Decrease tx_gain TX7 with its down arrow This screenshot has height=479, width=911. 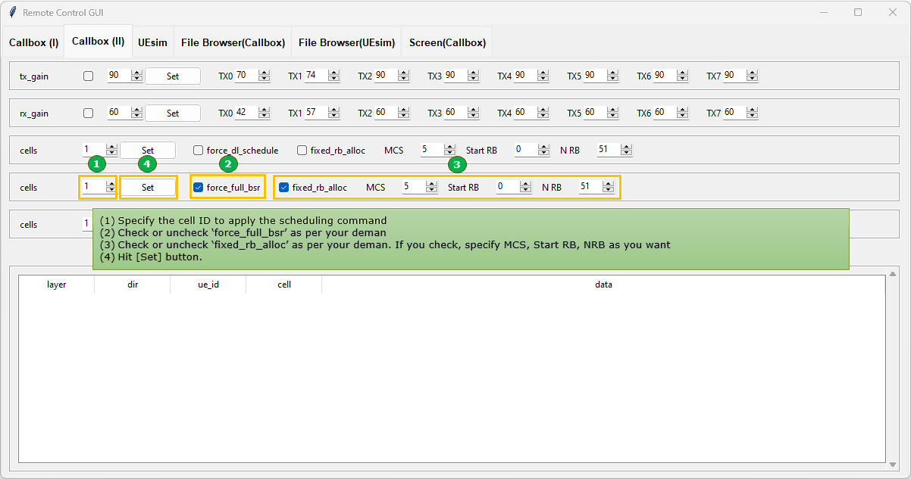point(752,79)
